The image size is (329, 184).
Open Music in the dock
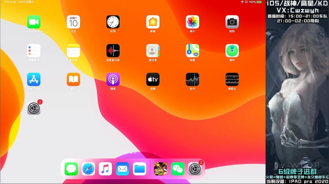coord(106,169)
